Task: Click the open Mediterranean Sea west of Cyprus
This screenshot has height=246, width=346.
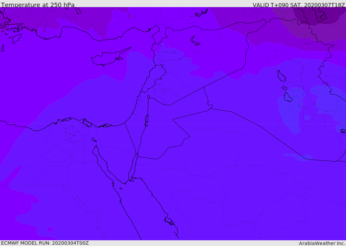Action: [51, 67]
